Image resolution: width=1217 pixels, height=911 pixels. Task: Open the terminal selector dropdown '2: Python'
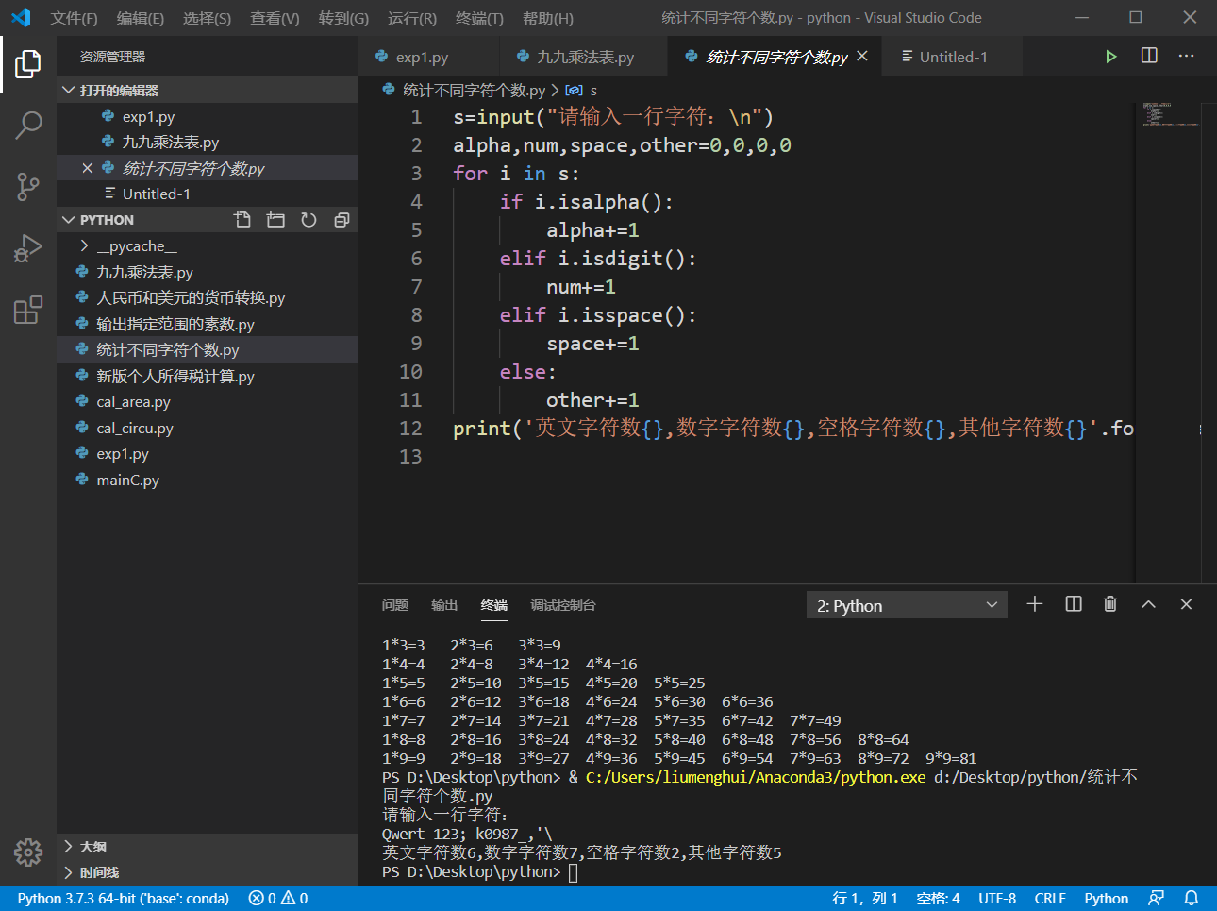pyautogui.click(x=907, y=605)
